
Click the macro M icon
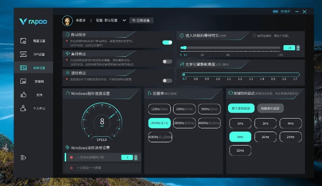[x=23, y=81]
